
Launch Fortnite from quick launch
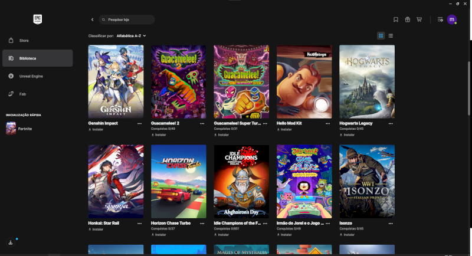click(19, 129)
